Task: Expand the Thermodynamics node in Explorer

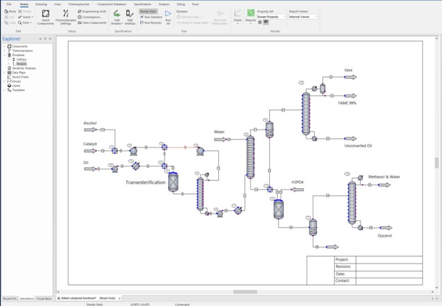Action: (4, 51)
